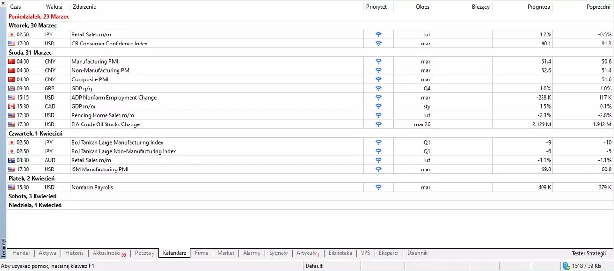Viewport: 614px width, 271px height.
Task: Close the Terminal panel with the X icon
Action: [3, 3]
